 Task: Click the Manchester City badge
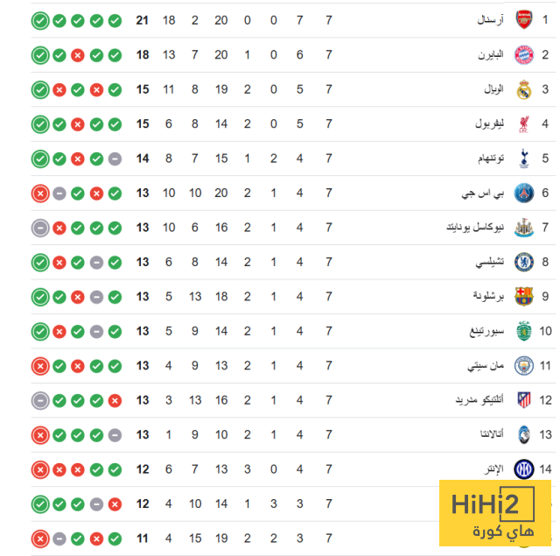[x=523, y=365]
